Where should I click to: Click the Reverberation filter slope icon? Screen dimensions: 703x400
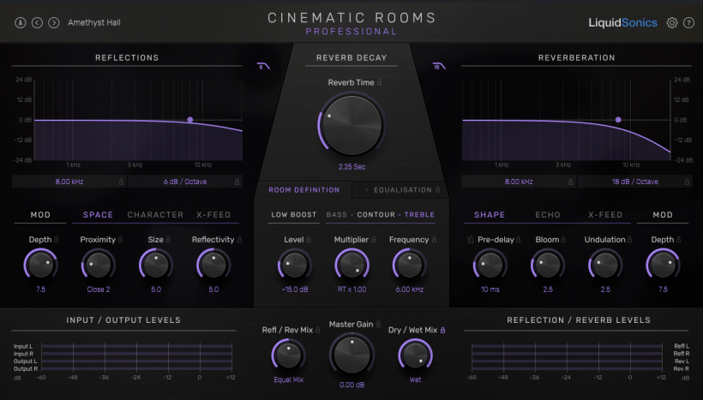(x=439, y=67)
